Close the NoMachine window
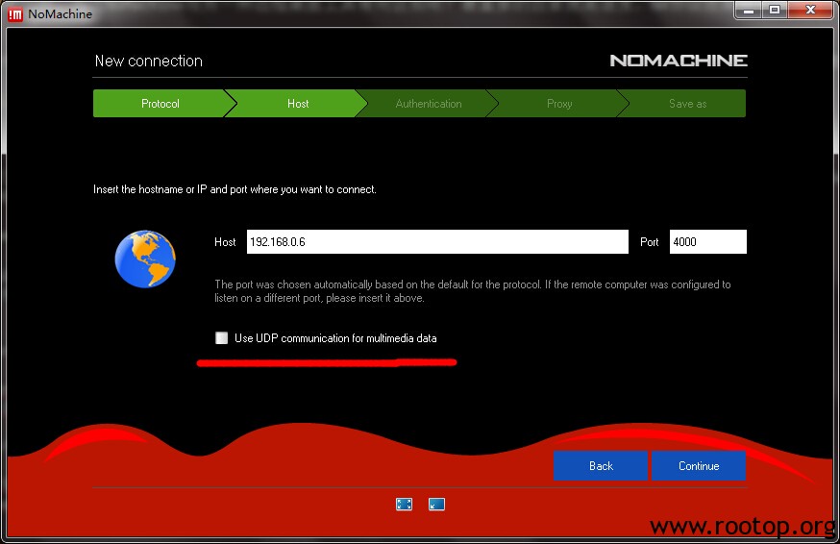 point(810,11)
